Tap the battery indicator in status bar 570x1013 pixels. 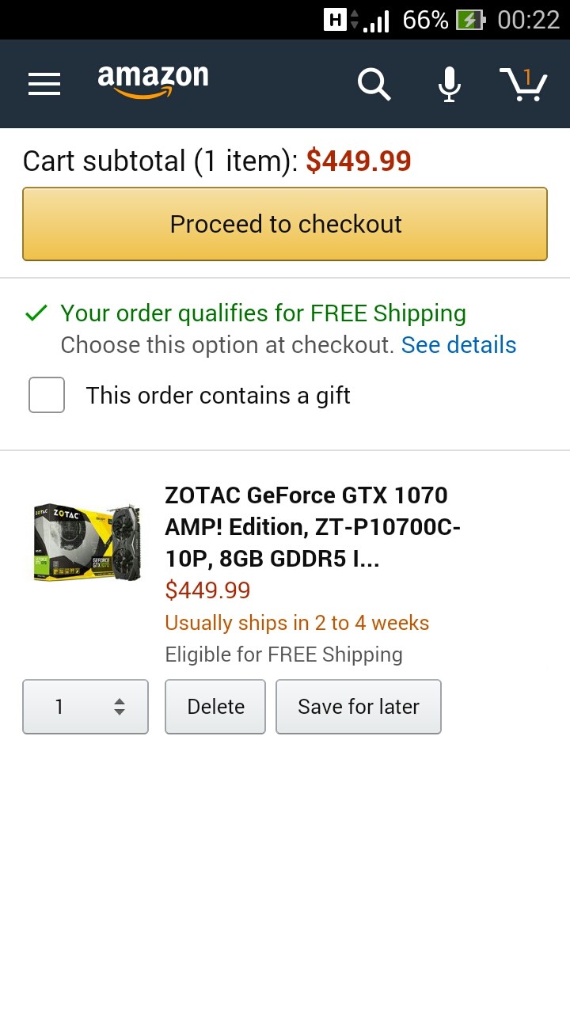pos(470,20)
